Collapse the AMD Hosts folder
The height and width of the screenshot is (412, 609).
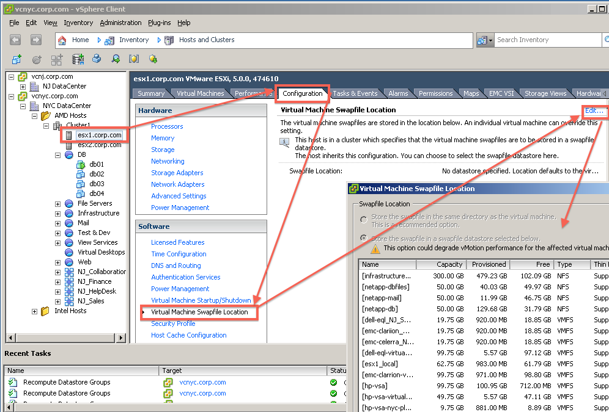tap(35, 115)
